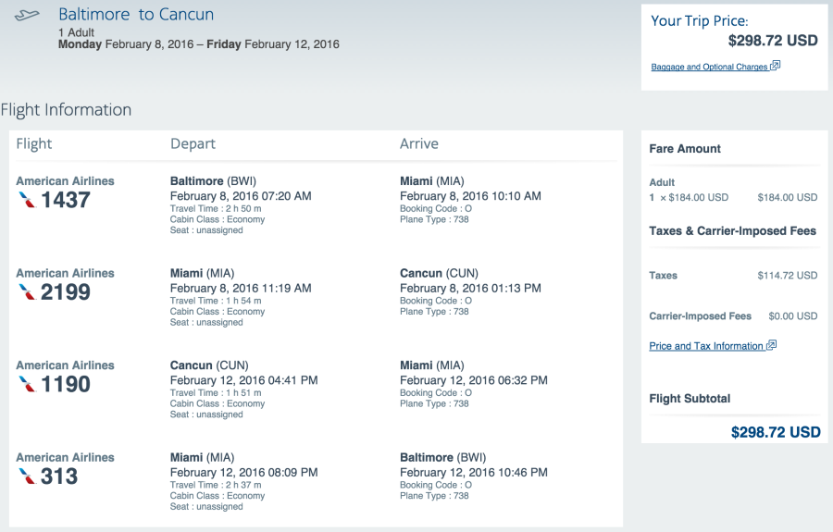Click the American Airlines logo for flight 1437
833x532 pixels.
click(27, 199)
